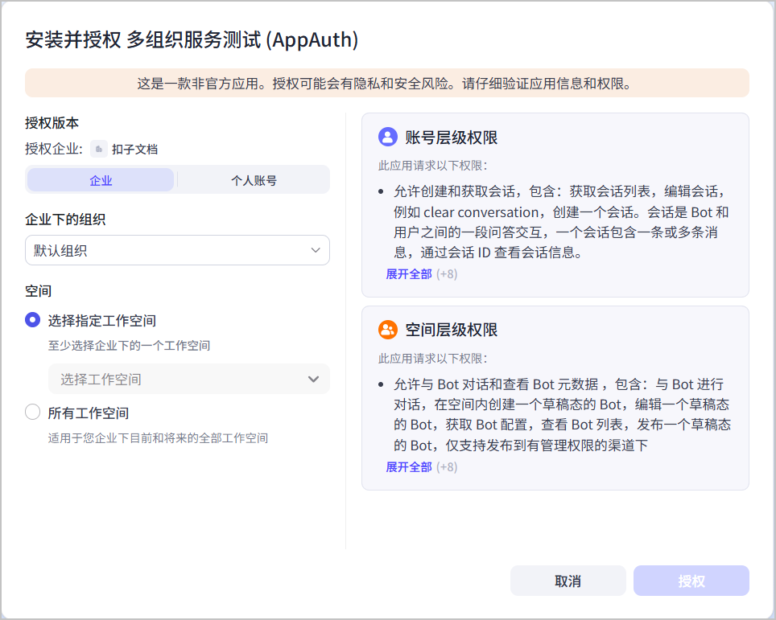The width and height of the screenshot is (776, 620).
Task: Click the unofficial app warning banner
Action: tap(387, 83)
